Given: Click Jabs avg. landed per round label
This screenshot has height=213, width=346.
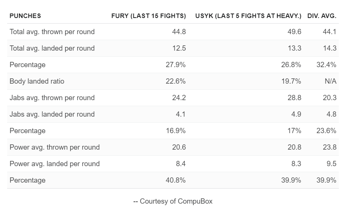Looking at the screenshot, I should (x=52, y=114).
